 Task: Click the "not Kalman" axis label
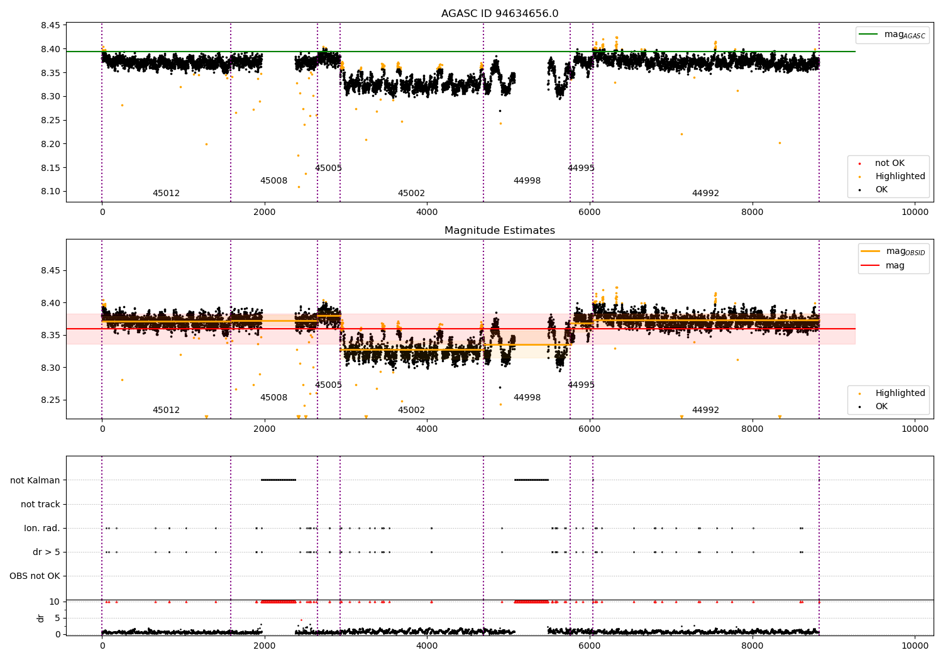tap(35, 480)
